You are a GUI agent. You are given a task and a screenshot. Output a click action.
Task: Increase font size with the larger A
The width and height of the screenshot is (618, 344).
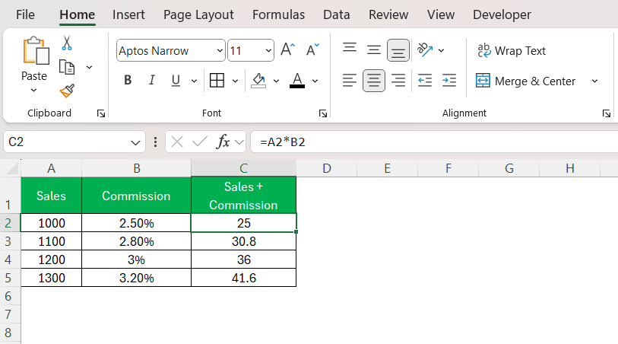[x=288, y=50]
